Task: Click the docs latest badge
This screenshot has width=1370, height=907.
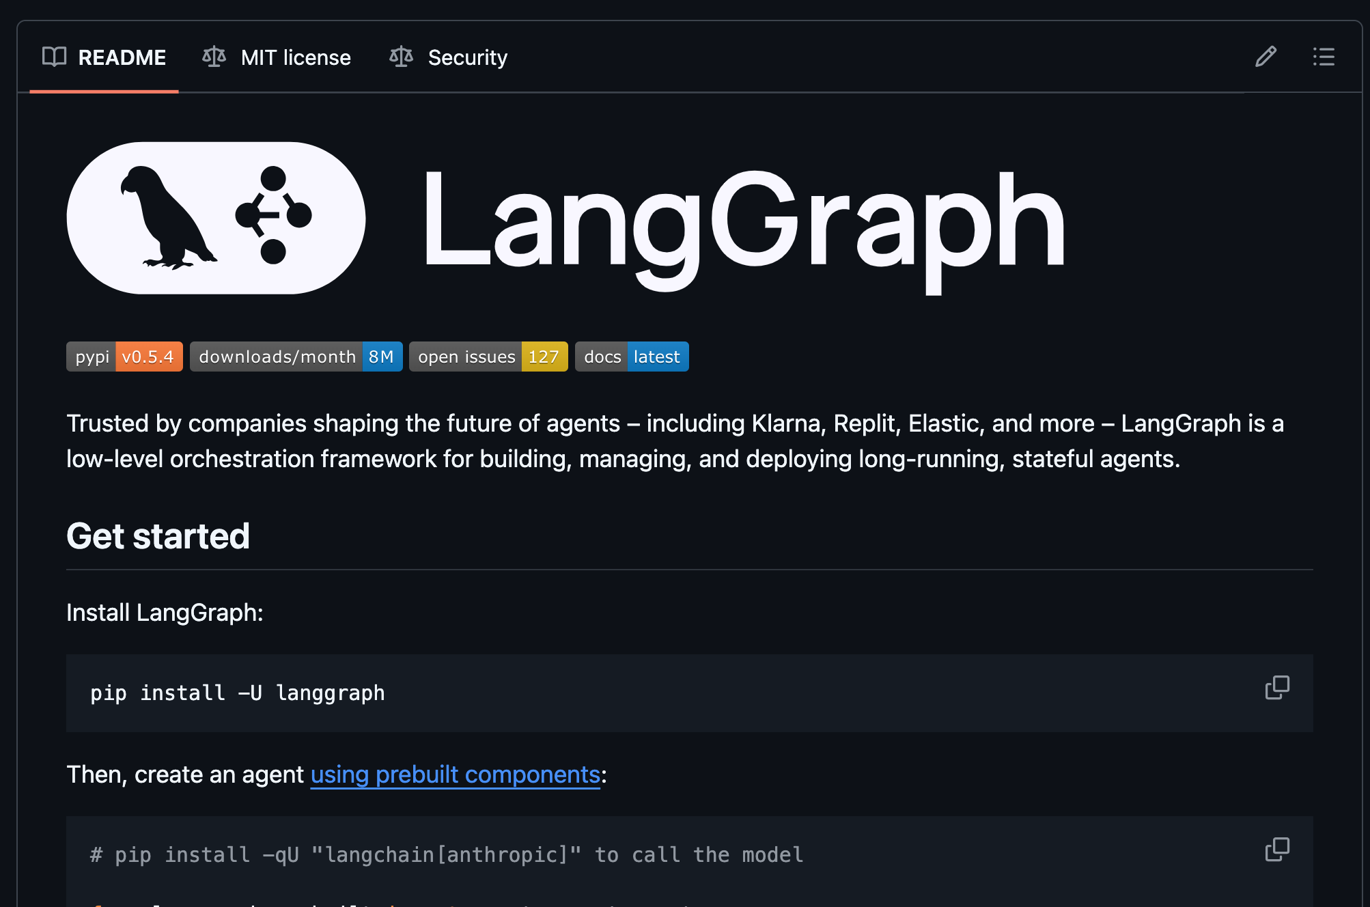Action: point(631,357)
